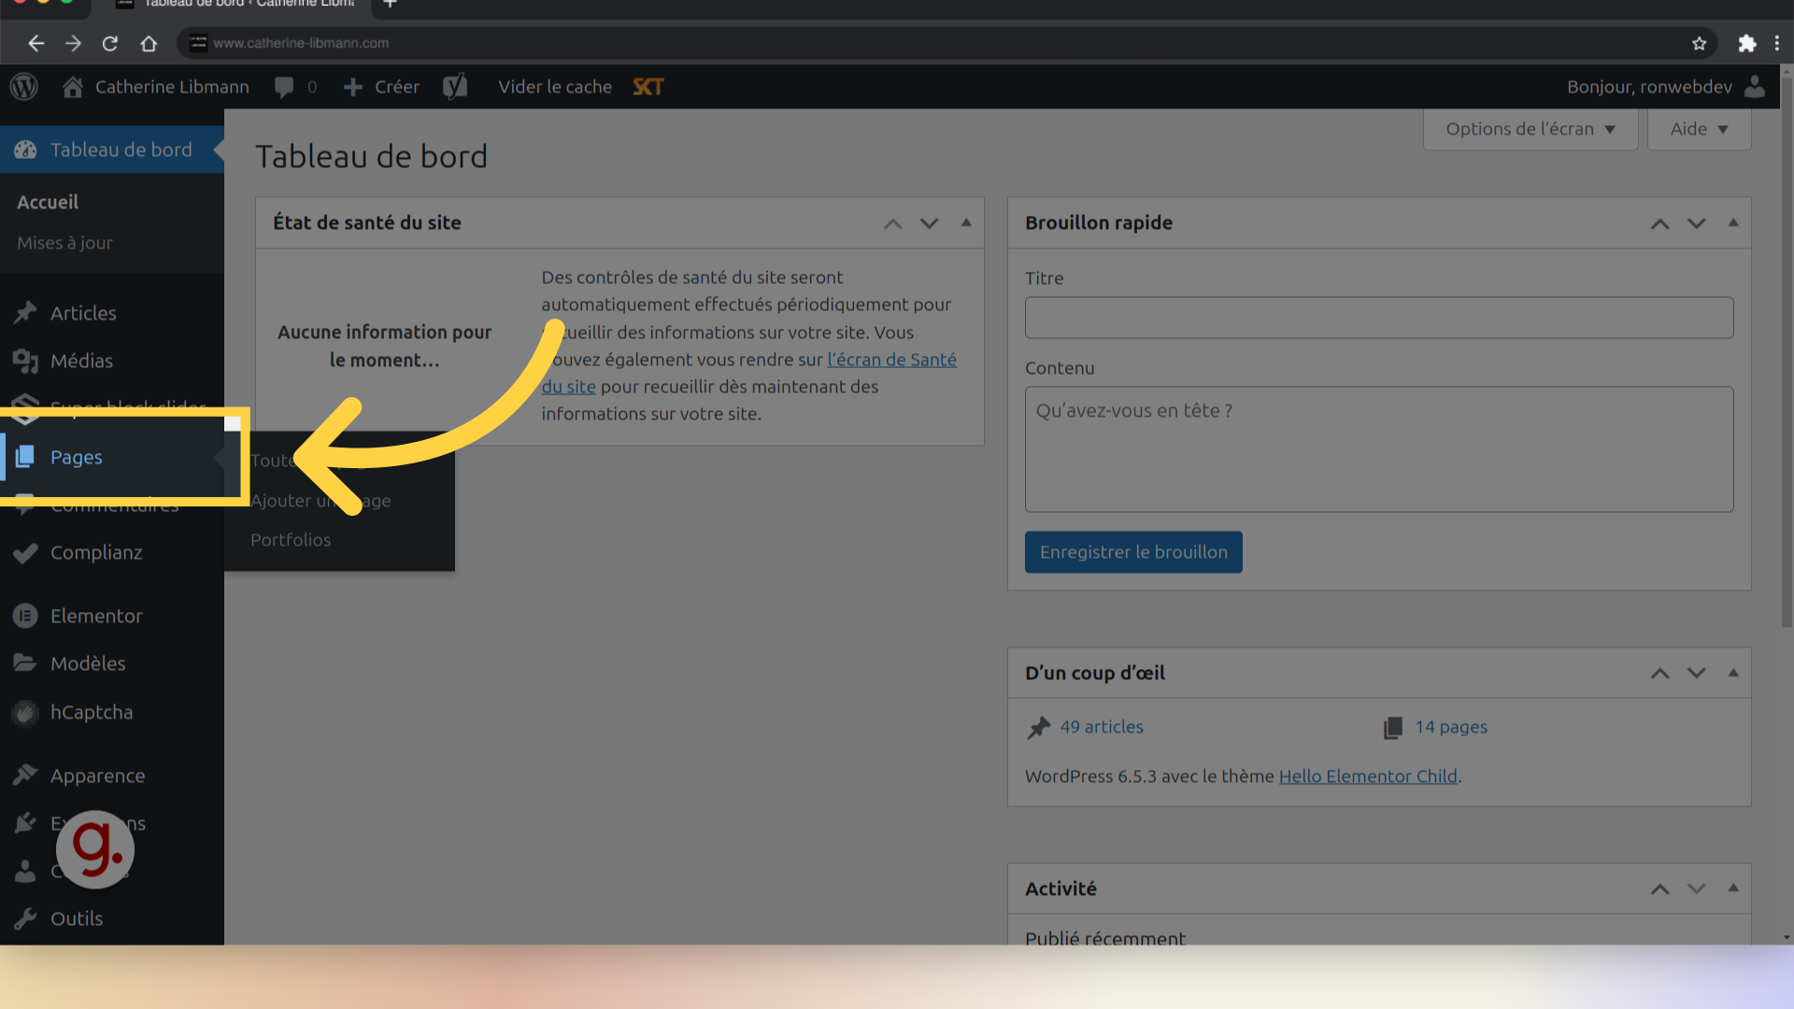The width and height of the screenshot is (1794, 1009).
Task: Collapse Activité panel
Action: pos(1733,888)
